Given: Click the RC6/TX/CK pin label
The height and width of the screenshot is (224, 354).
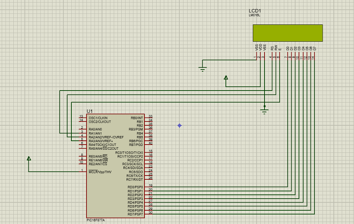Looking at the screenshot, I should (135, 176).
